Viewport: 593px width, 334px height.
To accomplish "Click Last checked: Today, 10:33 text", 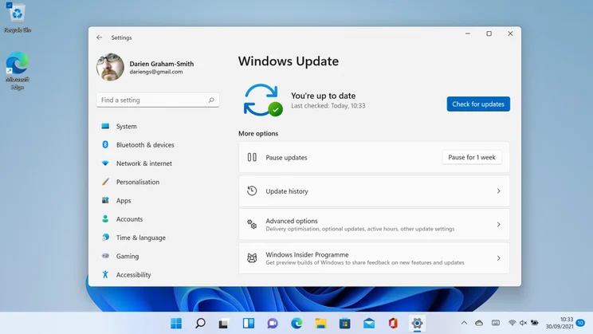I will coord(328,105).
